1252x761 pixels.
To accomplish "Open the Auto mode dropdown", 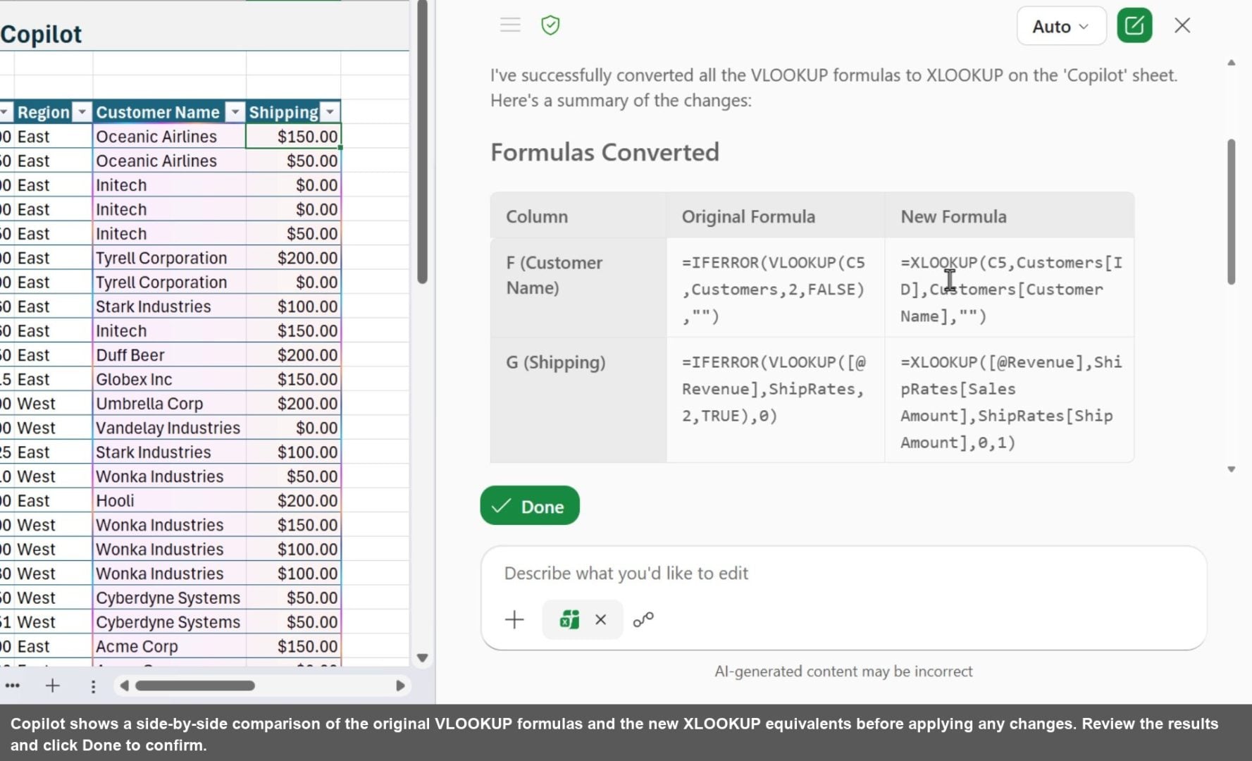I will (1060, 26).
